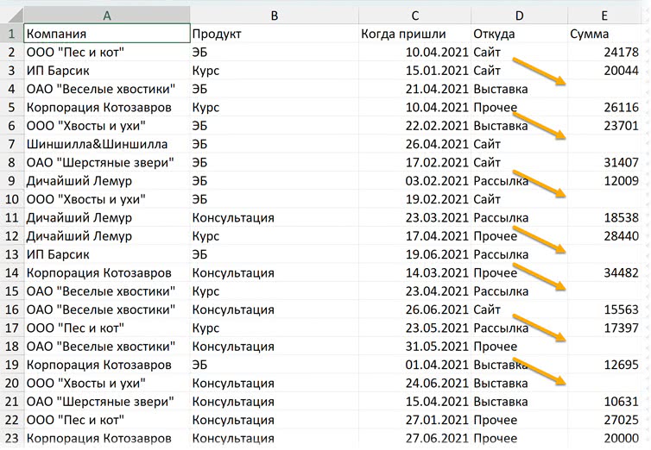Image resolution: width=651 pixels, height=450 pixels.
Task: Click the select-all corner triangle
Action: pyautogui.click(x=16, y=16)
